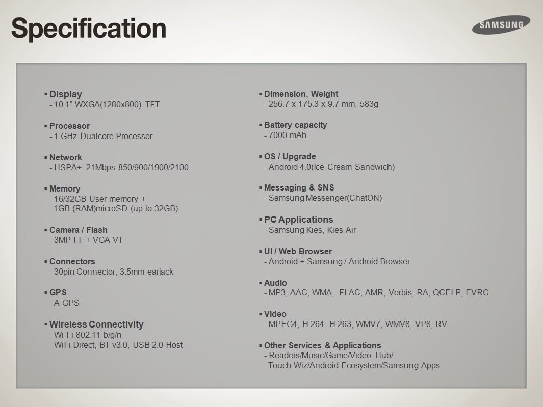Click the text "A-GPS"

tap(66, 303)
